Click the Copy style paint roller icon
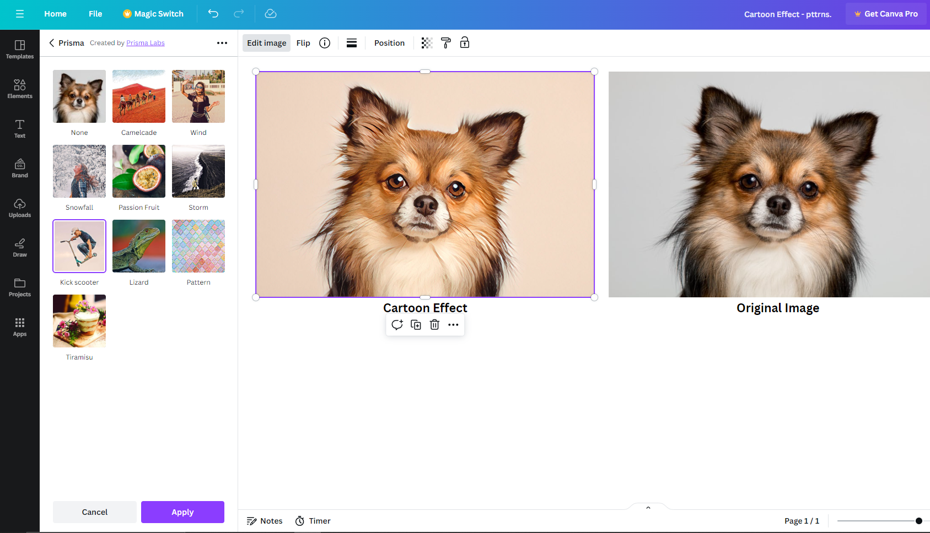930x533 pixels. pyautogui.click(x=446, y=43)
